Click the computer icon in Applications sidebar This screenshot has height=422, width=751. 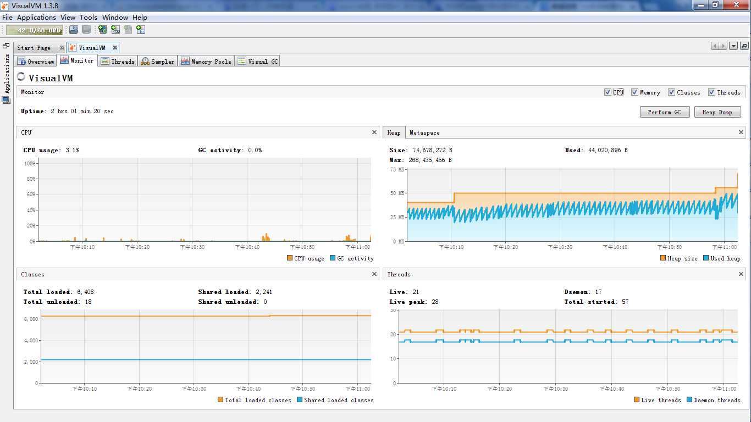(6, 100)
